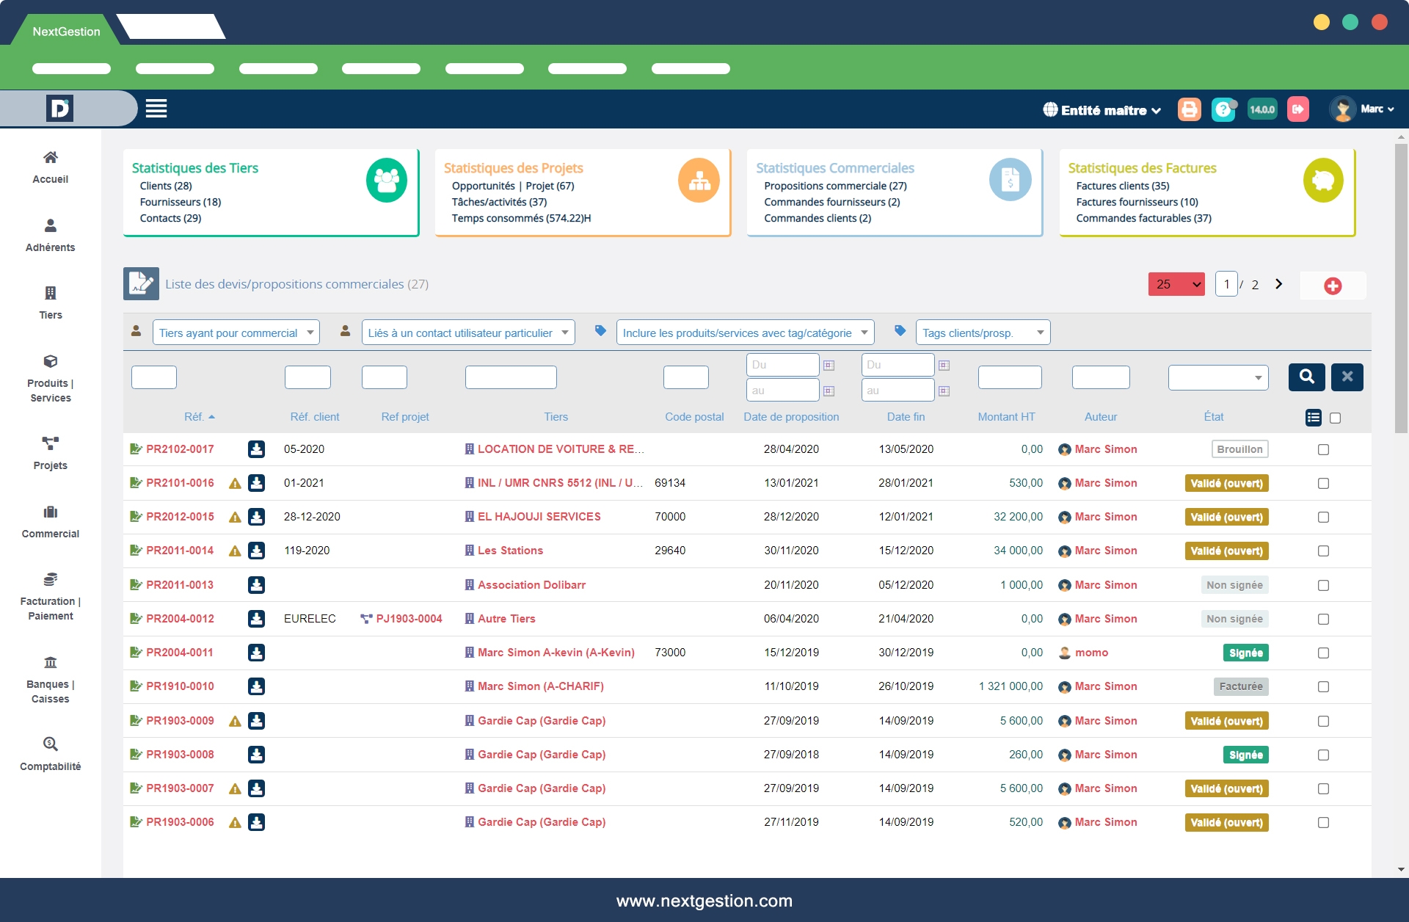
Task: Click the hamburger menu icon
Action: pos(156,109)
